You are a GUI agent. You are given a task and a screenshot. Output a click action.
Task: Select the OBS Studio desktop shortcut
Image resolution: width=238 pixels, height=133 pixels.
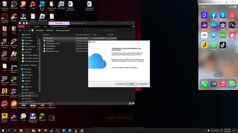pos(14,5)
